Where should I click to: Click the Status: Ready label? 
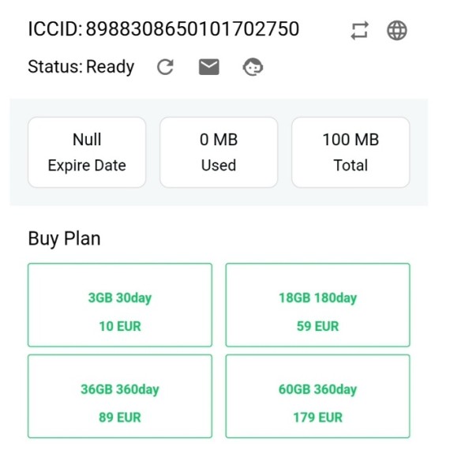tap(81, 66)
